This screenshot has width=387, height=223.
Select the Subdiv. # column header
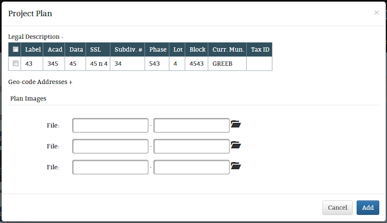(128, 49)
